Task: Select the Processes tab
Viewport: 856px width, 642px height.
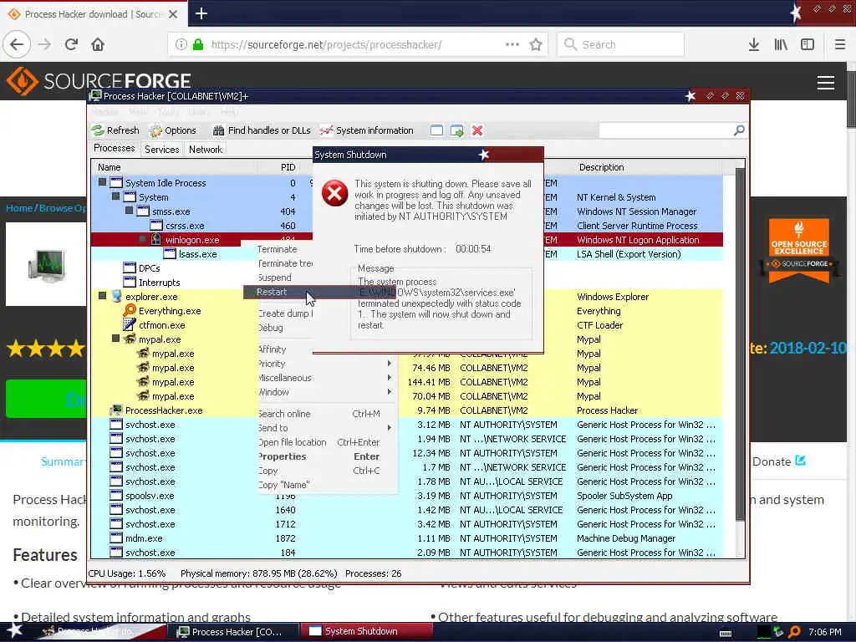Action: click(114, 148)
